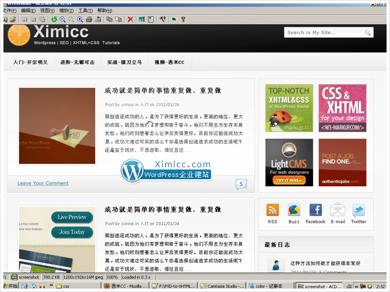Open the 视图(V) menu
The image size is (390, 292).
click(x=47, y=10)
